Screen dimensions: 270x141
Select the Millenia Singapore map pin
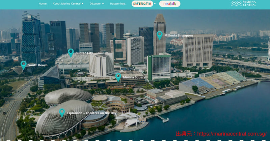(x=160, y=36)
